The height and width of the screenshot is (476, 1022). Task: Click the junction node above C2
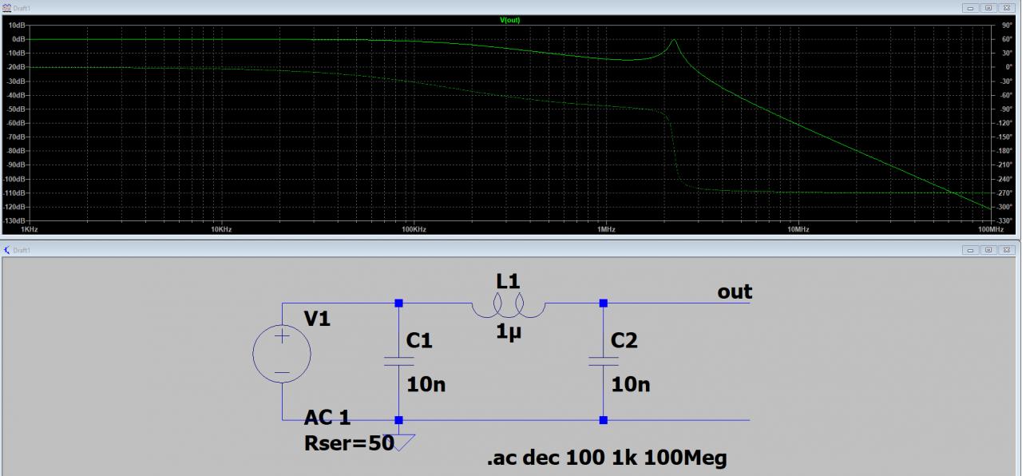coord(604,303)
